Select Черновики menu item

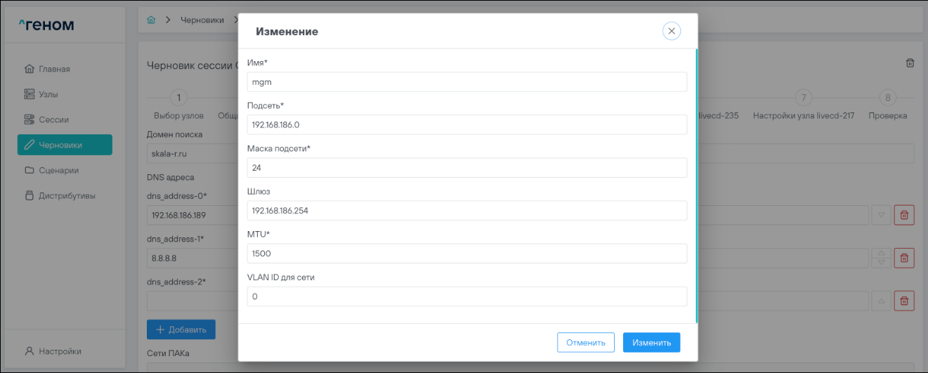tap(65, 145)
